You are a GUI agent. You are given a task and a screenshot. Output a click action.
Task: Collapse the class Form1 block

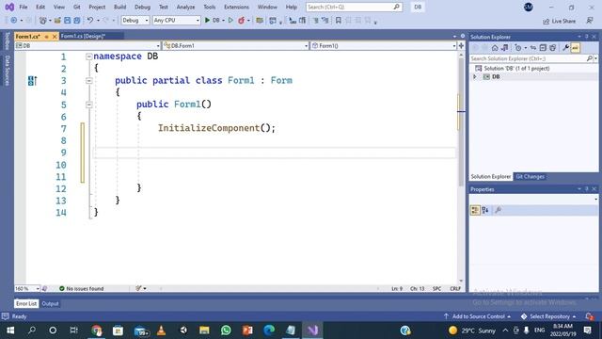(x=89, y=81)
